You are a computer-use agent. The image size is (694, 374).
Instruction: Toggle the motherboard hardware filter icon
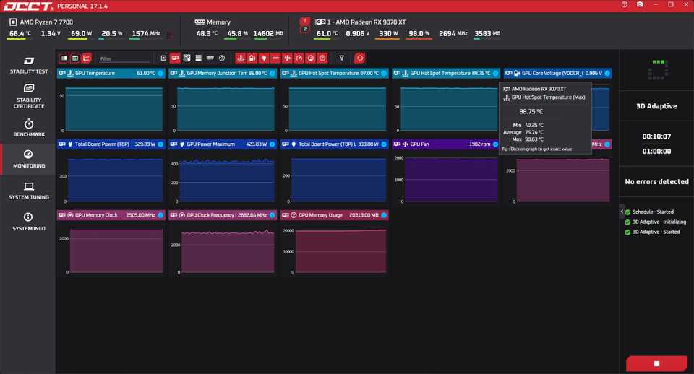click(187, 58)
